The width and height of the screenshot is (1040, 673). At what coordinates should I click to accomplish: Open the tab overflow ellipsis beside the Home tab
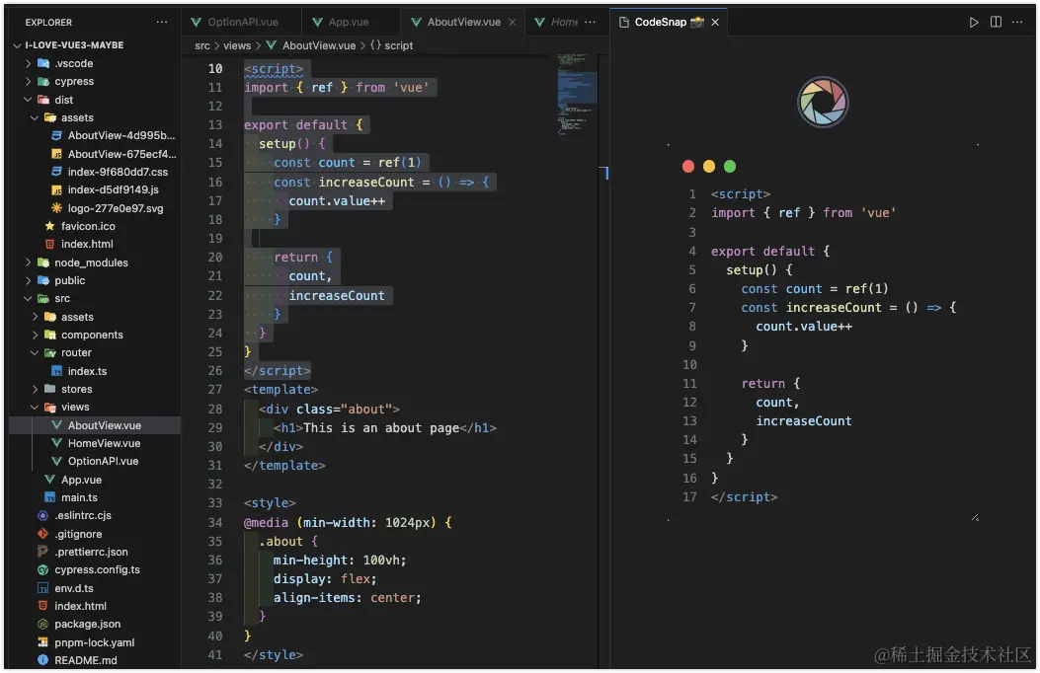pyautogui.click(x=590, y=22)
